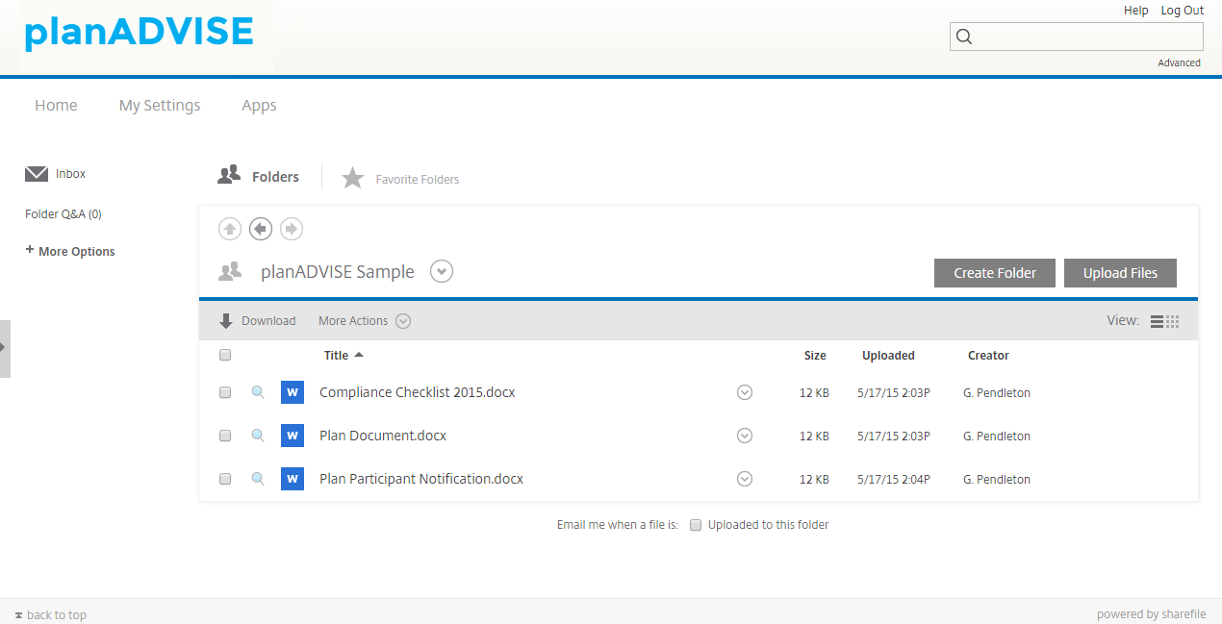1222x624 pixels.
Task: Click the search magnifier icon
Action: (x=964, y=37)
